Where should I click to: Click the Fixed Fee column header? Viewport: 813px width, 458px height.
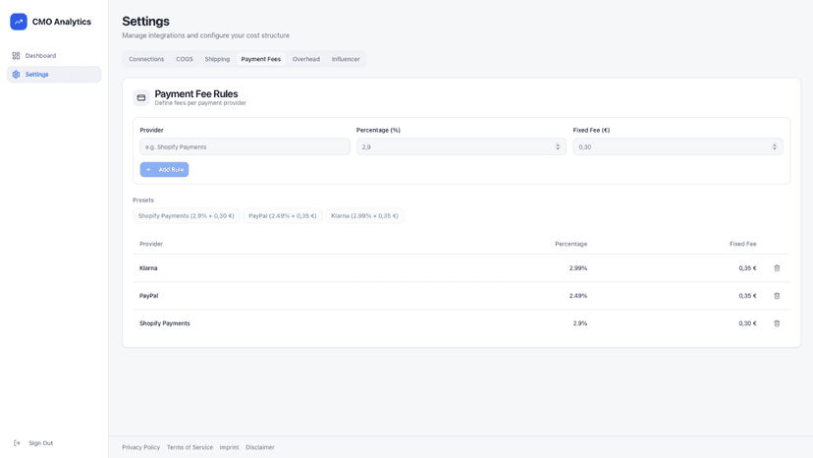[x=743, y=244]
